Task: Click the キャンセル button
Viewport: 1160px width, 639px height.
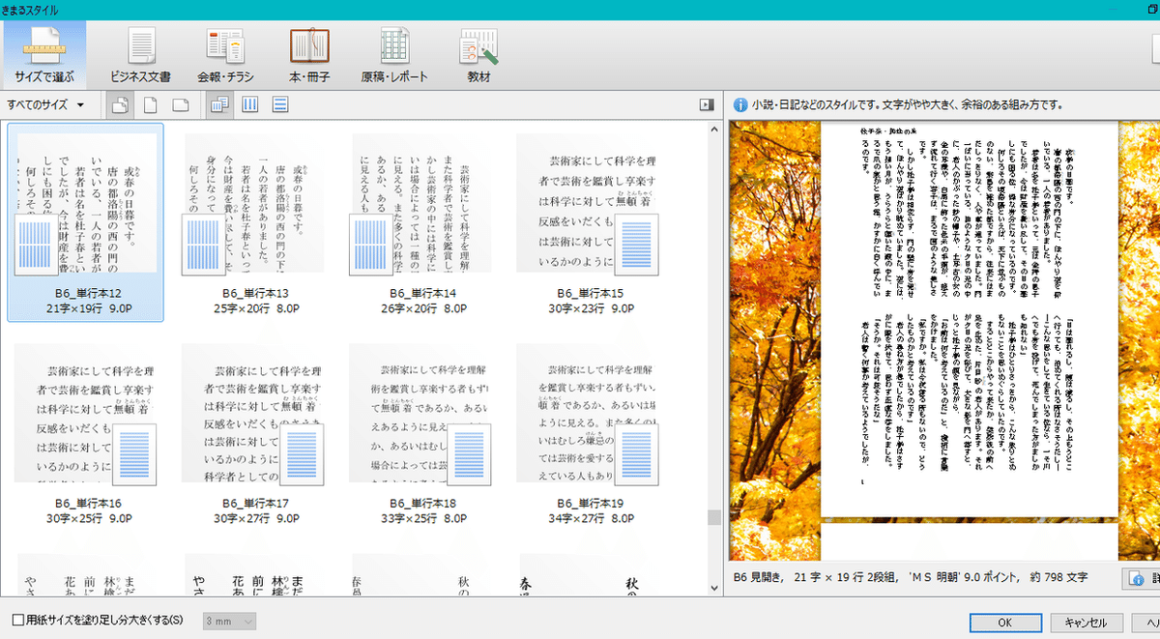Action: point(1086,622)
